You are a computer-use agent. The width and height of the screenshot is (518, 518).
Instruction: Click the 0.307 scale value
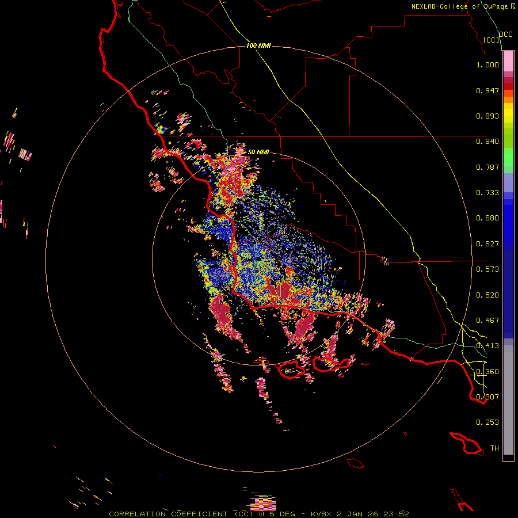[487, 397]
